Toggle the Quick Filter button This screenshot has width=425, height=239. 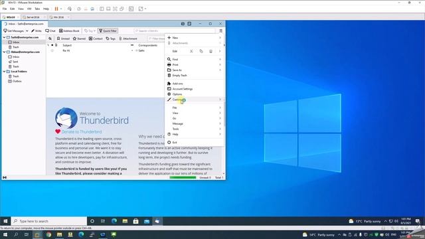tap(108, 31)
